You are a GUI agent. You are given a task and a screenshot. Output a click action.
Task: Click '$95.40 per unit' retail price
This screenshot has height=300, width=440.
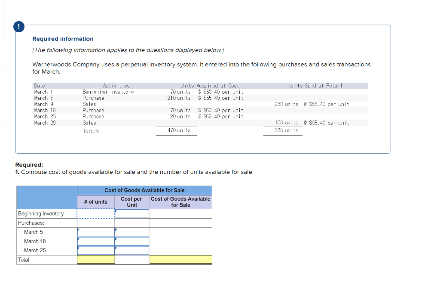(x=329, y=123)
